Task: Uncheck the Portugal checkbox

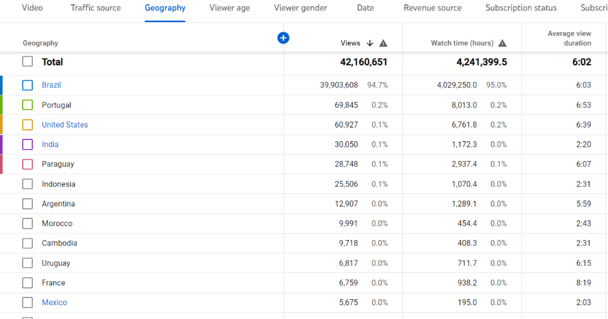Action: 28,105
